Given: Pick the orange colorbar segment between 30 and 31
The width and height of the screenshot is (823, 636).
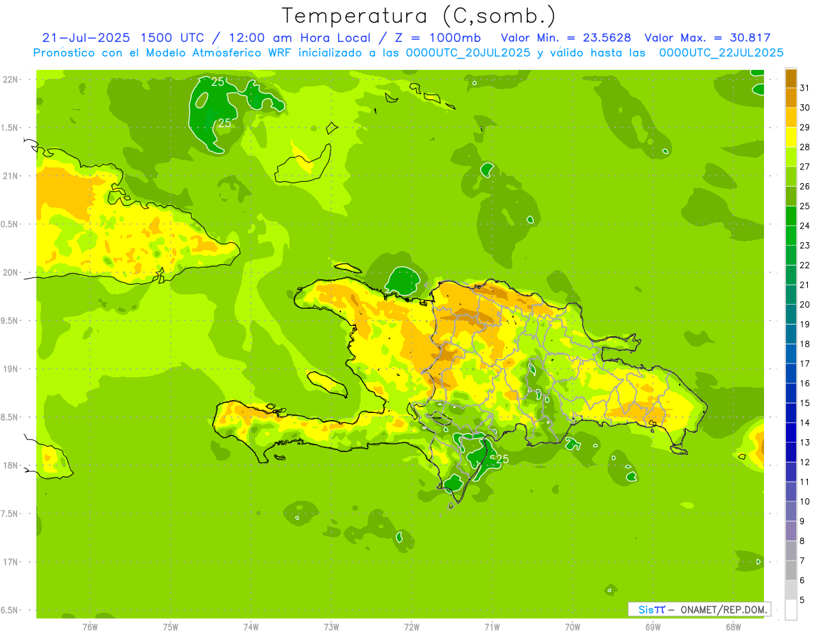Looking at the screenshot, I should pos(791,98).
